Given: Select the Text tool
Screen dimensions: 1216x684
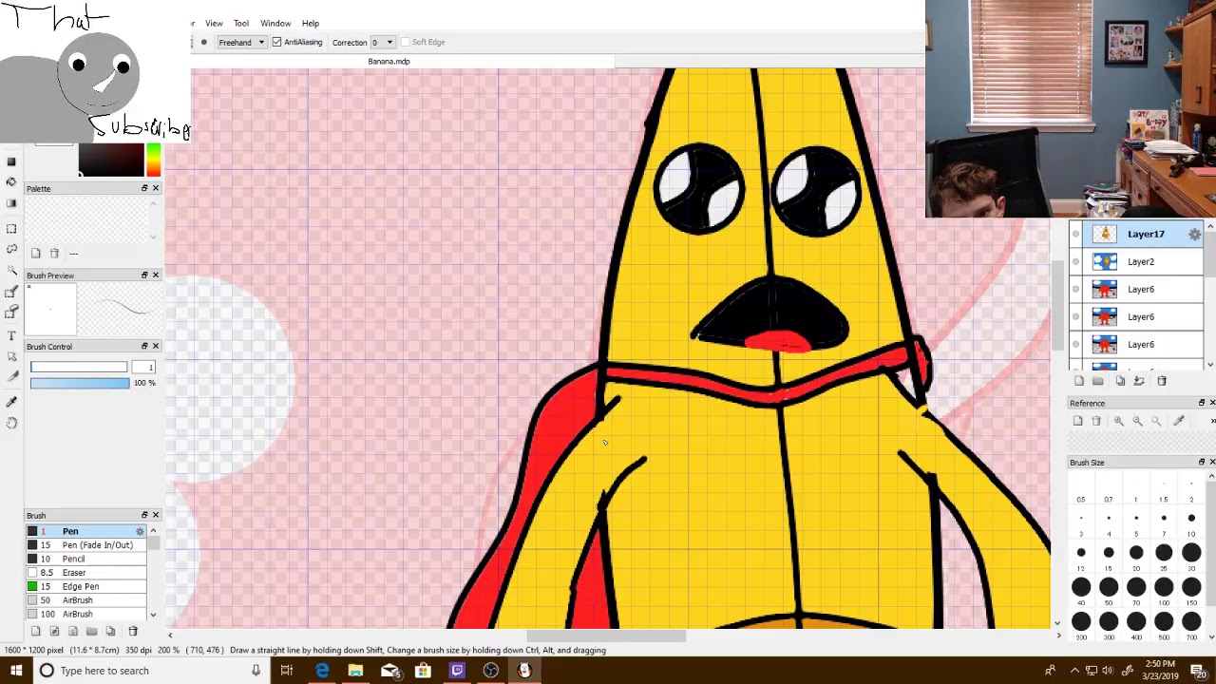Looking at the screenshot, I should (x=11, y=335).
